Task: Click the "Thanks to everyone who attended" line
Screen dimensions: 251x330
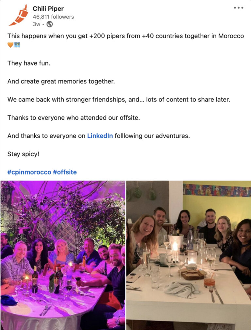Action: [74, 118]
